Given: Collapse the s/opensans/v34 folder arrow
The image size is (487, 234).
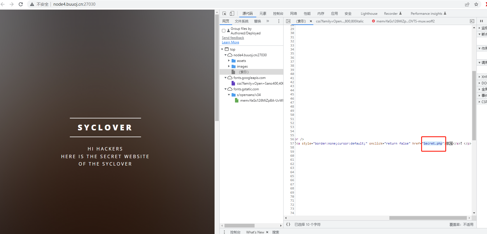Looking at the screenshot, I should (229, 95).
